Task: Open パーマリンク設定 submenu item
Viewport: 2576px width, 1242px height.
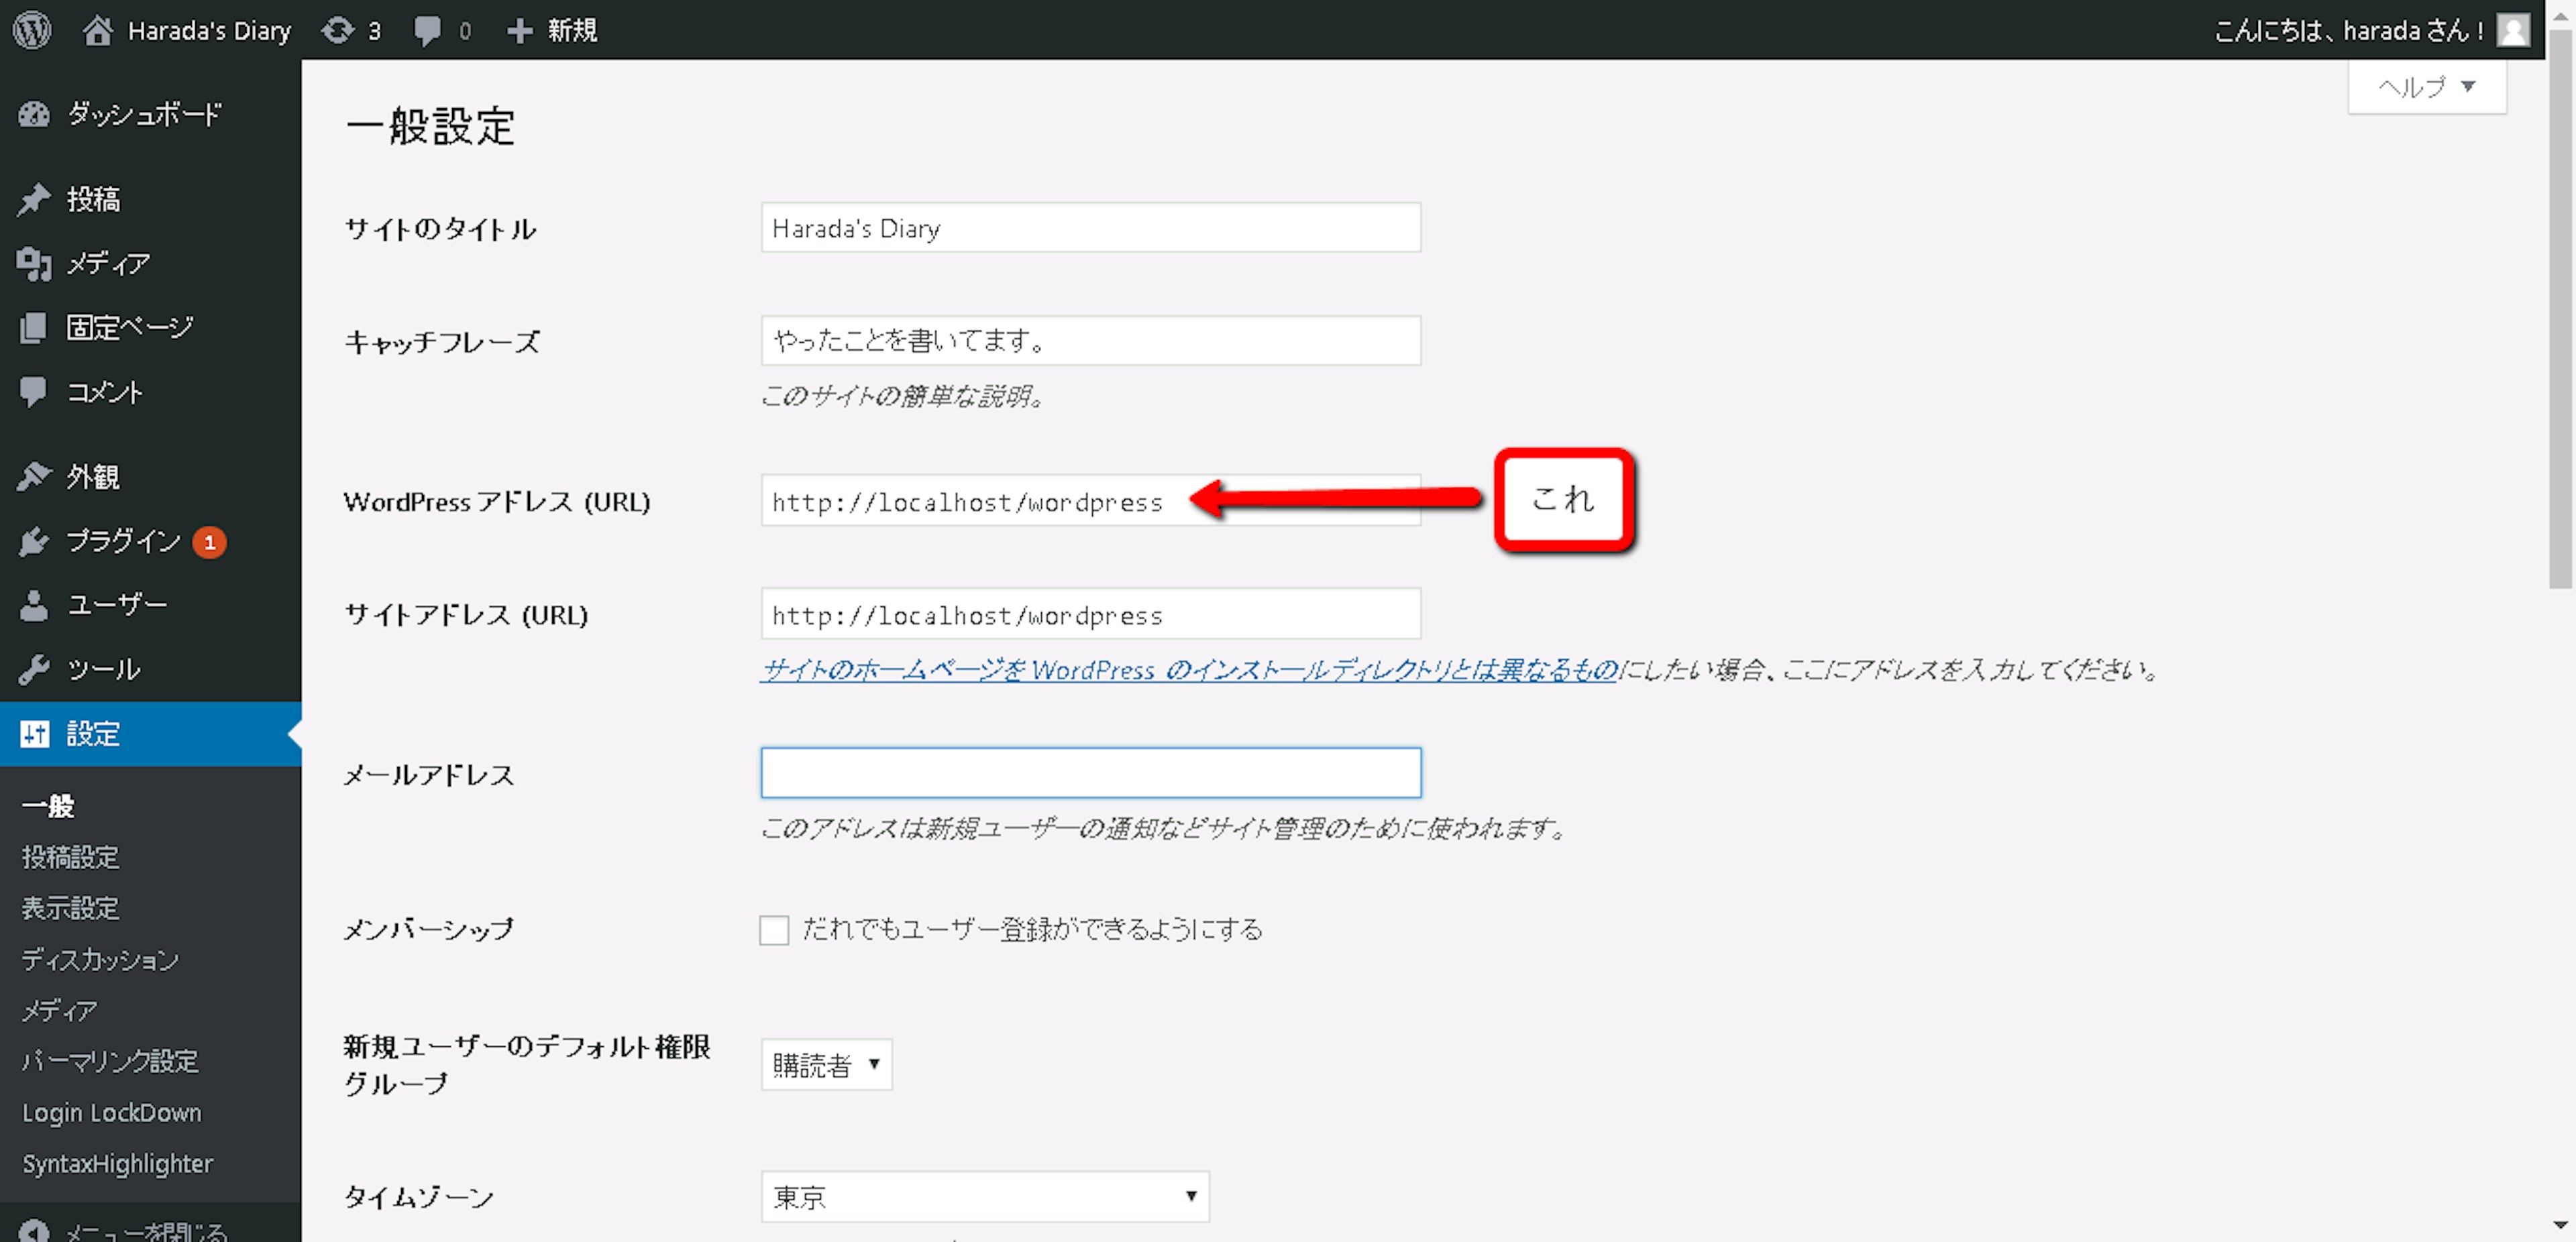Action: (x=110, y=1061)
